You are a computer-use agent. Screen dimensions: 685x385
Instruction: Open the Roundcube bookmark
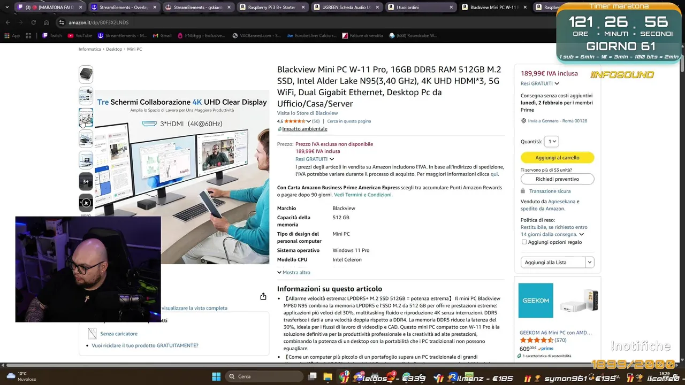[x=413, y=36]
